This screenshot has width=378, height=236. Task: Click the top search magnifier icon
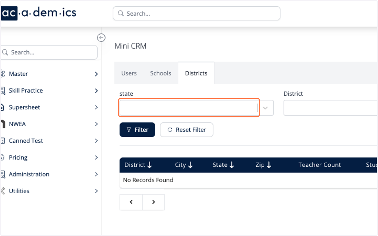121,14
